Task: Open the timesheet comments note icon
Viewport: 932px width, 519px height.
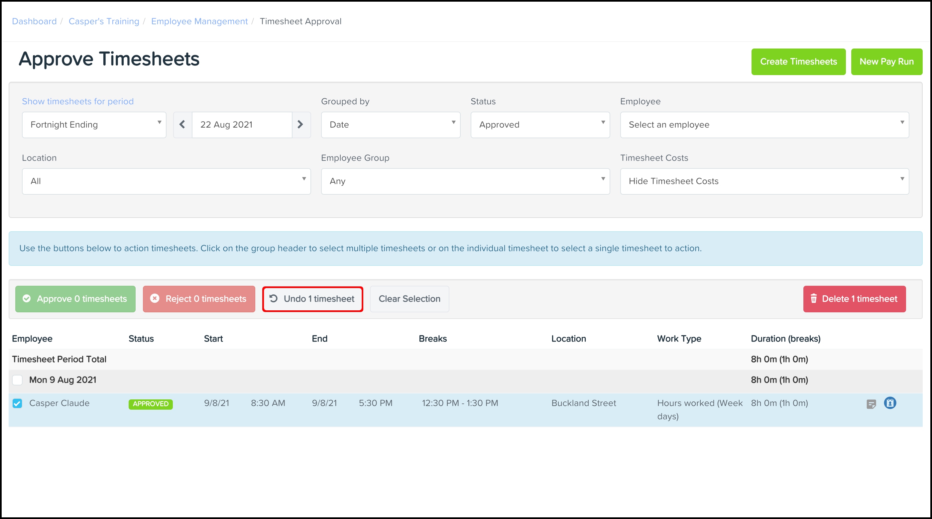Action: (871, 404)
